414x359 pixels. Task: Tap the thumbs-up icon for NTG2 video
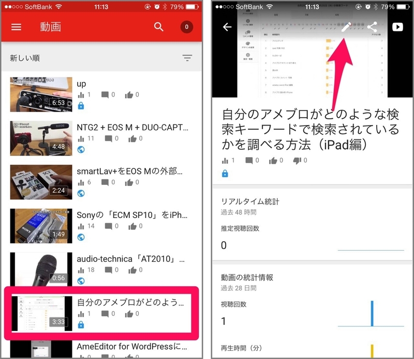[x=132, y=138]
